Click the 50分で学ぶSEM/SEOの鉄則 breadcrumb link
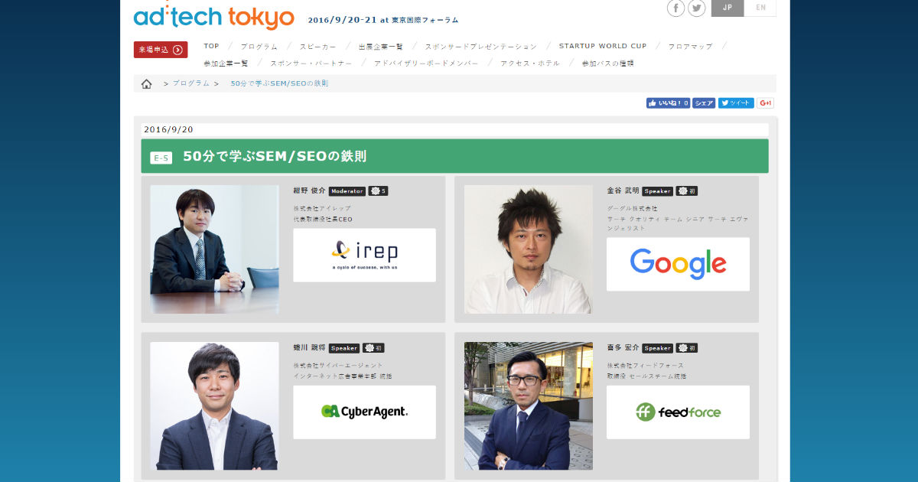 (279, 83)
